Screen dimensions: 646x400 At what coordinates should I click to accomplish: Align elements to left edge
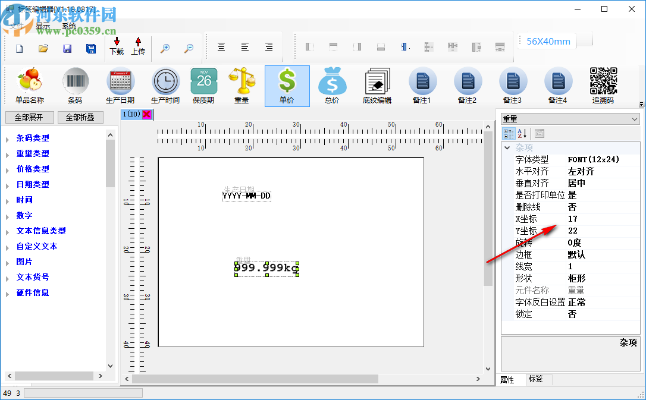[x=309, y=47]
